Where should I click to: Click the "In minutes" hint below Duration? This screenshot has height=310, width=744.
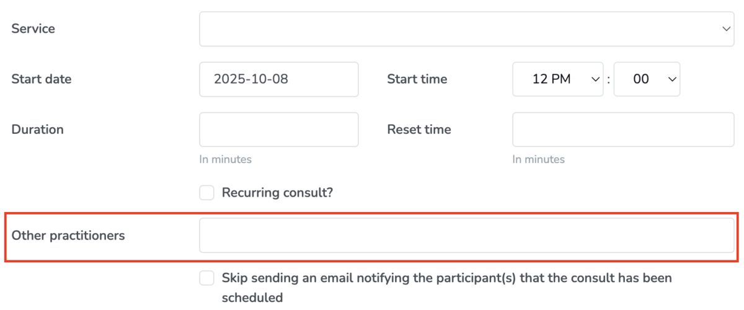[225, 159]
